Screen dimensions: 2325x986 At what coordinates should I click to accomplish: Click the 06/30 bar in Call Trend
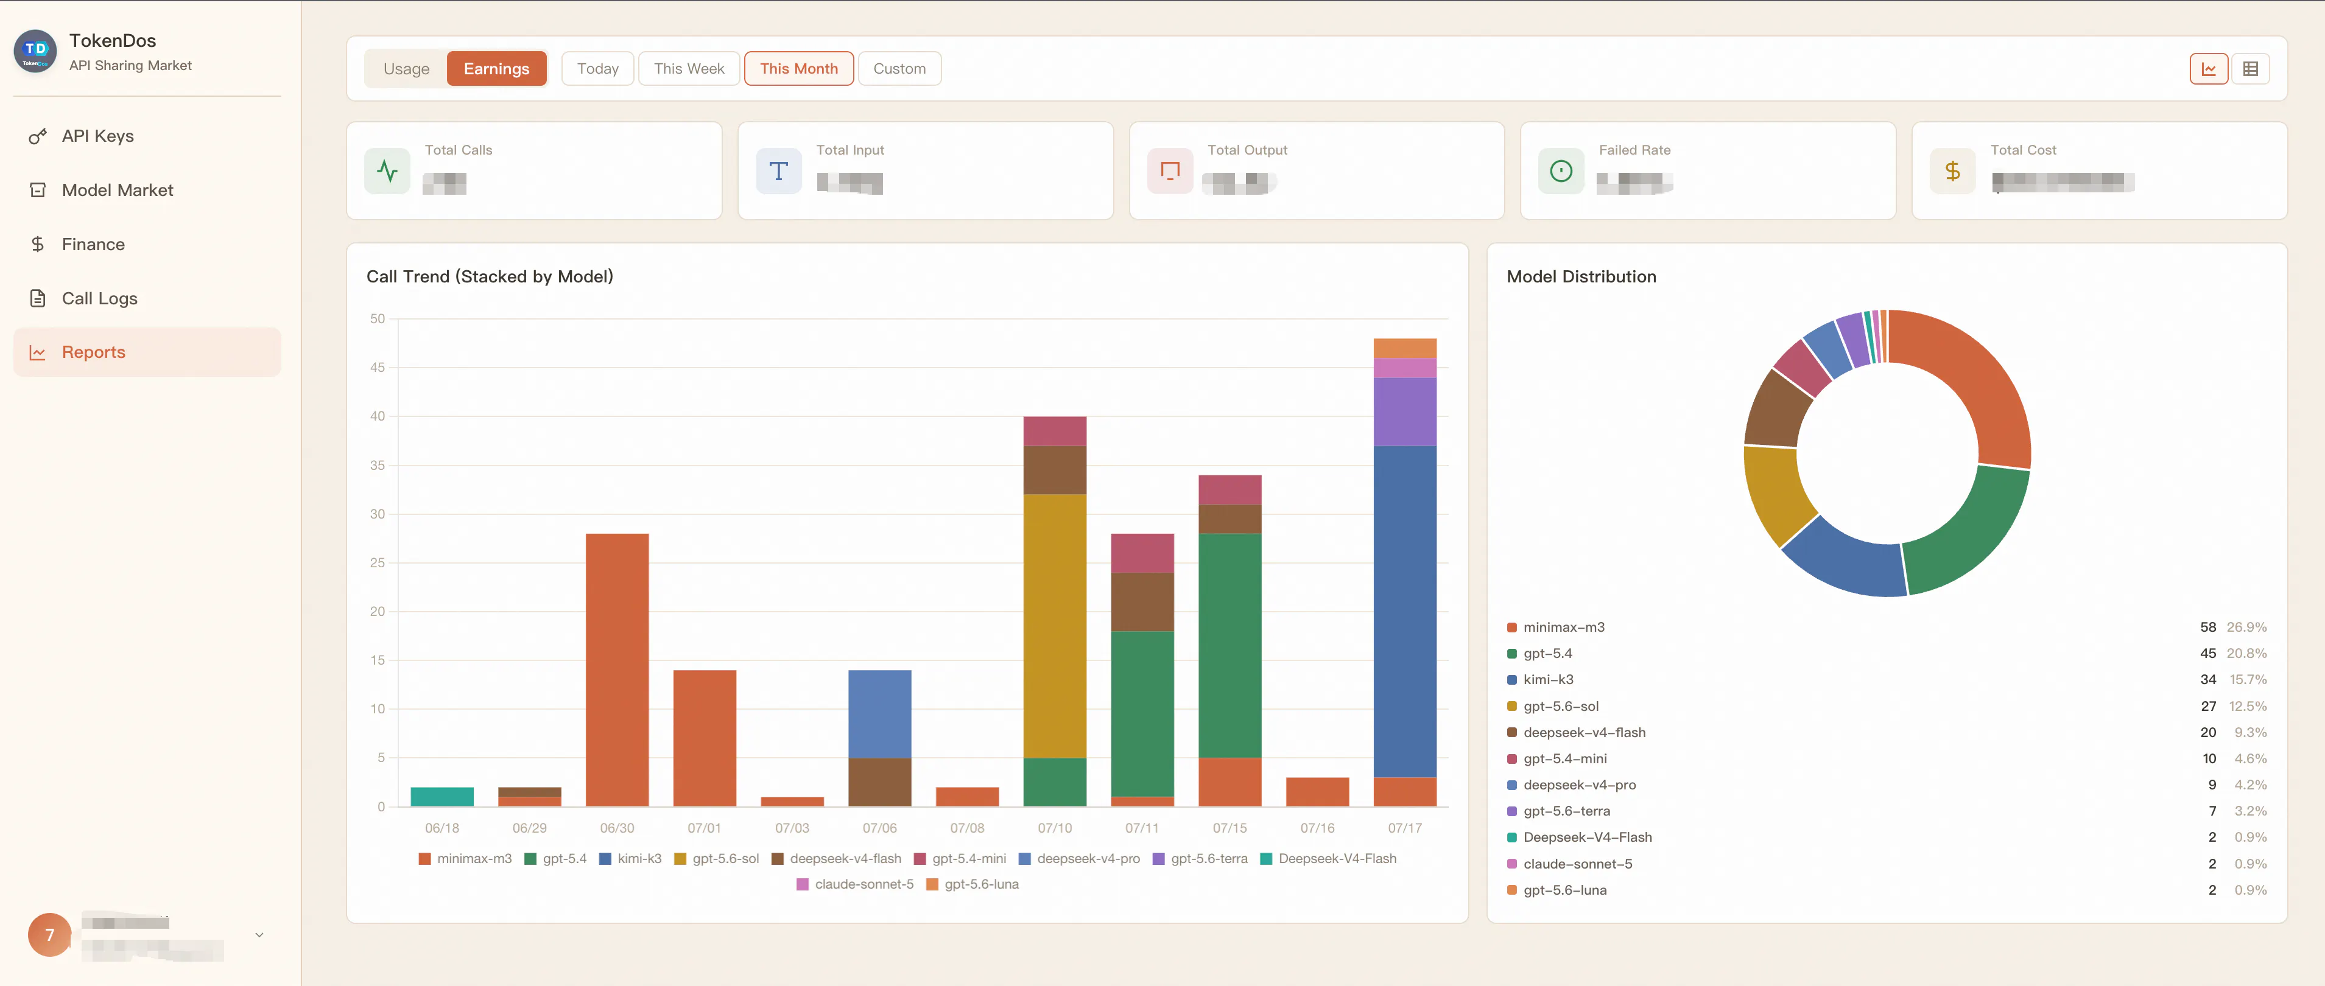616,670
